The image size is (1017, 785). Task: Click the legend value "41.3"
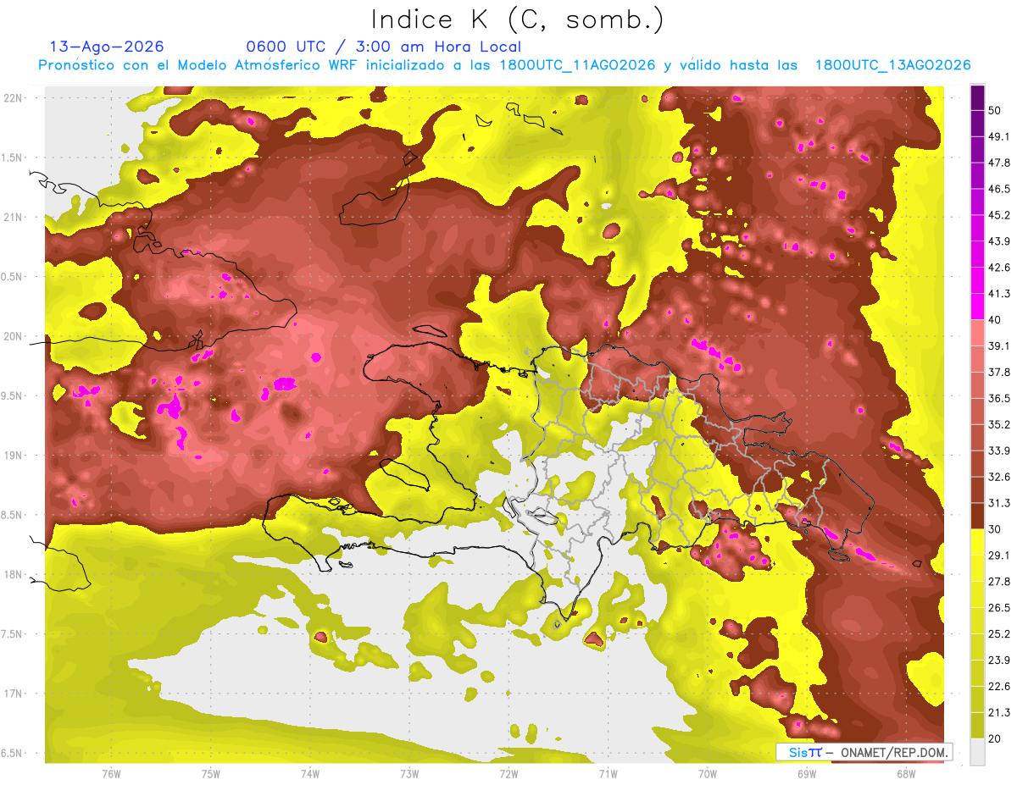999,294
